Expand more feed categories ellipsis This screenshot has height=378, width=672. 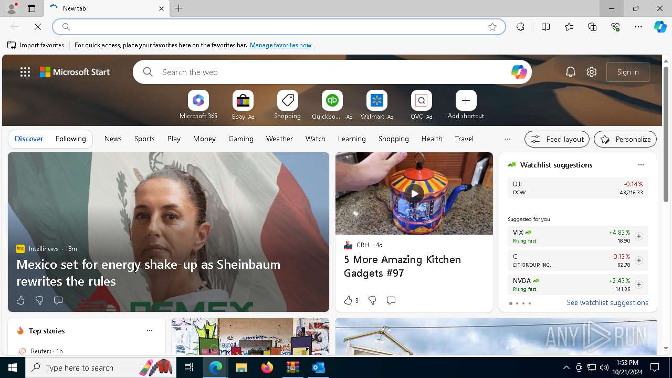point(507,139)
